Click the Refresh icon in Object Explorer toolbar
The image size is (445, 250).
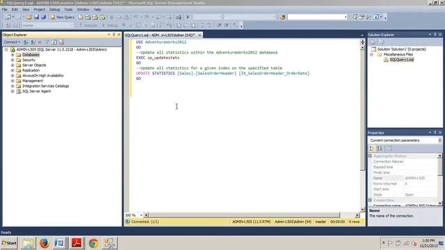pyautogui.click(x=54, y=42)
